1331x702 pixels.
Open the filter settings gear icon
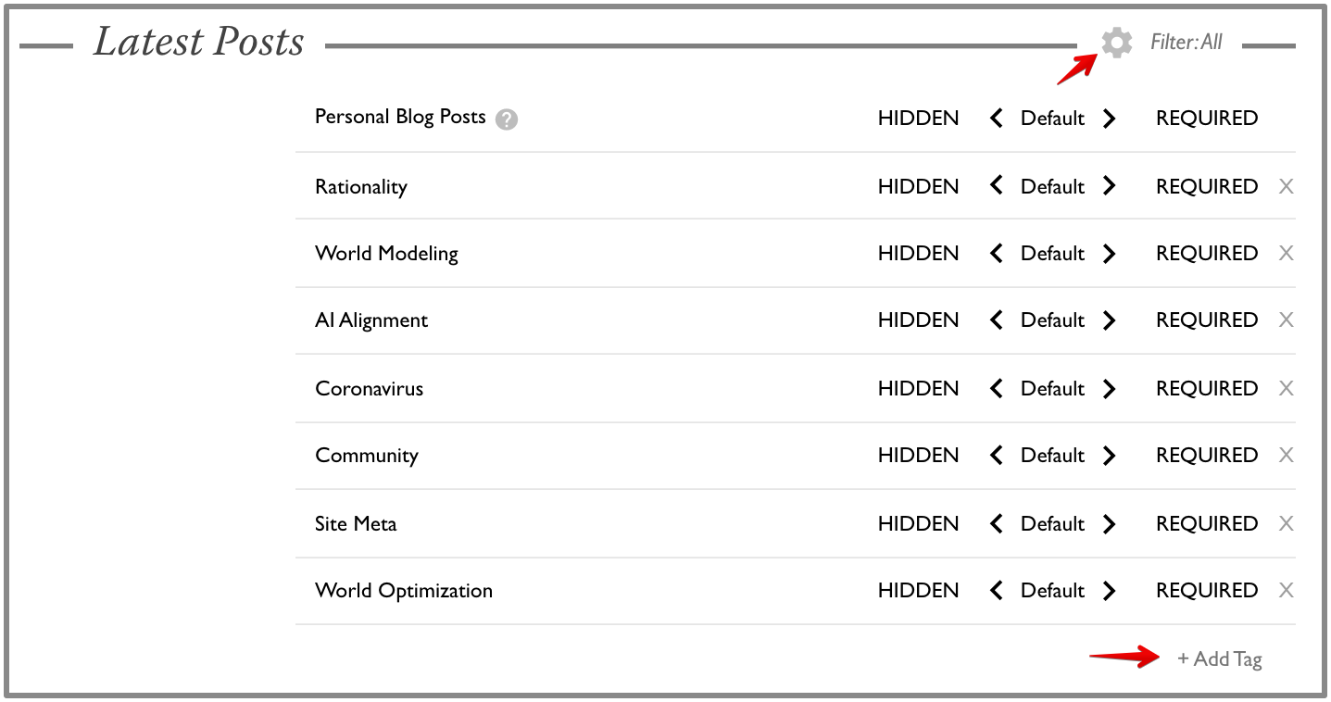[1116, 43]
